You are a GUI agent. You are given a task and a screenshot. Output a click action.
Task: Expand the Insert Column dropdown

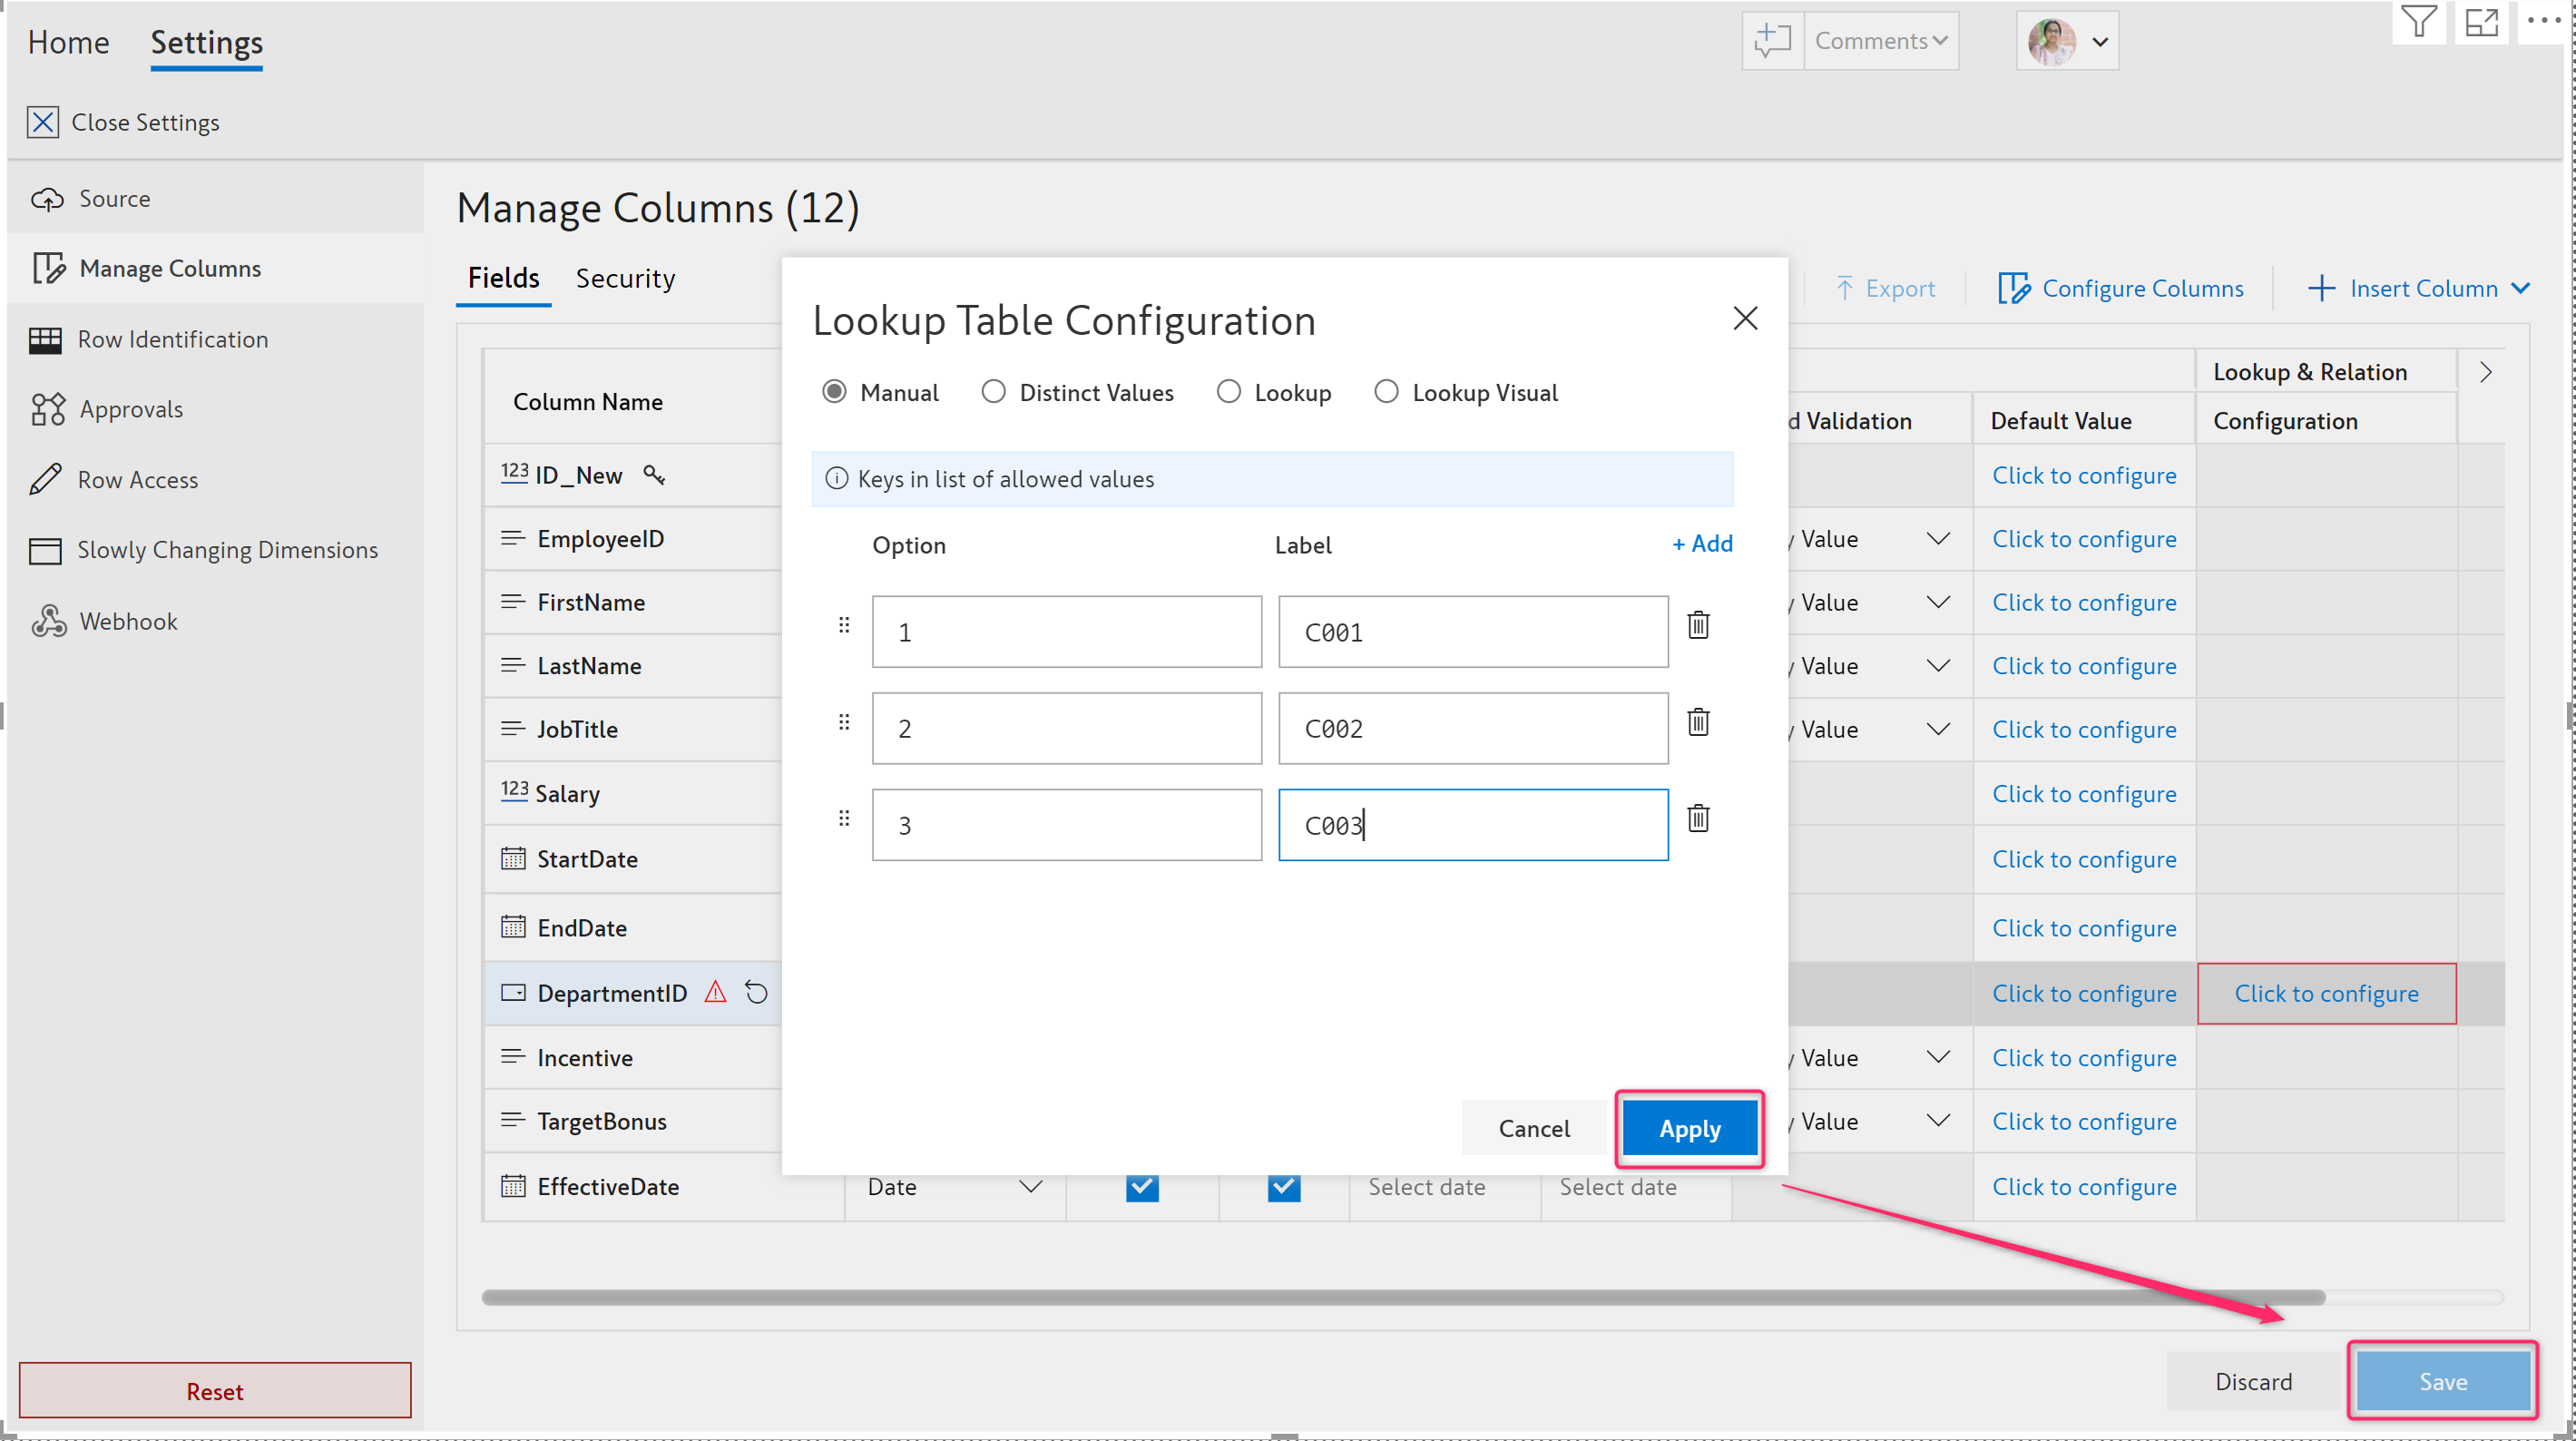tap(2521, 289)
